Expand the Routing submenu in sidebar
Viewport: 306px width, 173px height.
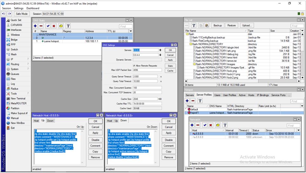pos(28,64)
